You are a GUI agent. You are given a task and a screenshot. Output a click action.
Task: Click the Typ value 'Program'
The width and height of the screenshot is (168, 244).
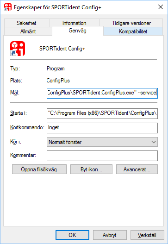(x=56, y=69)
